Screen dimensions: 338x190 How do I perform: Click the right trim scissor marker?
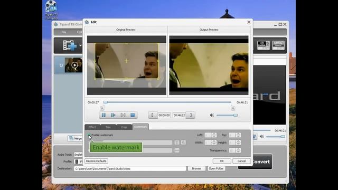point(233,108)
